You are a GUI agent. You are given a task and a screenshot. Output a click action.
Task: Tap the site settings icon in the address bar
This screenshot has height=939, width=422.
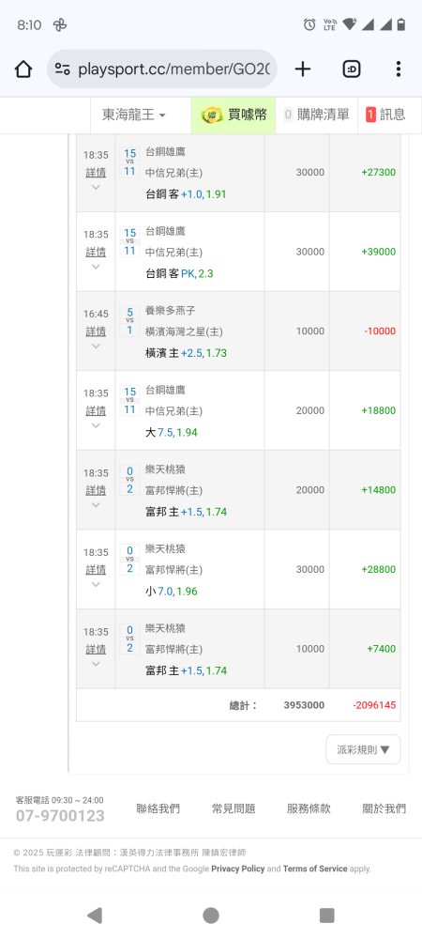pyautogui.click(x=63, y=69)
